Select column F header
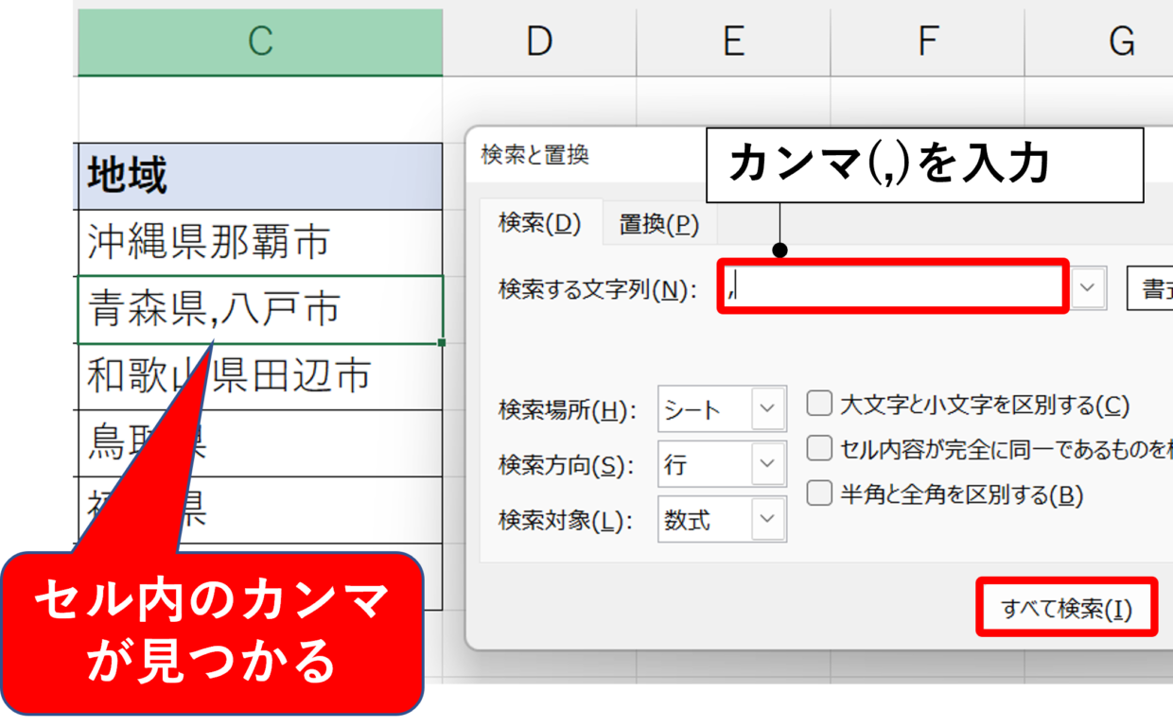 [927, 42]
